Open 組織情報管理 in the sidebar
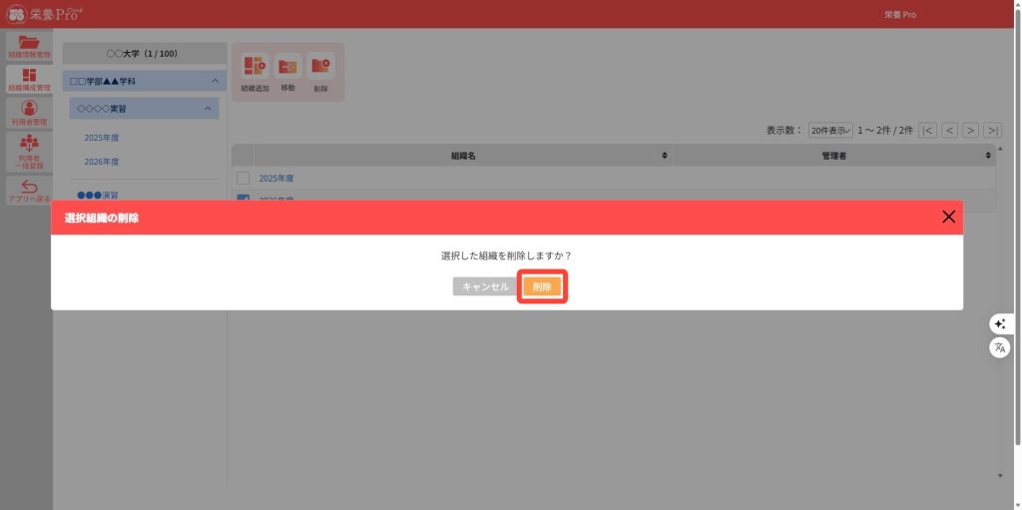Viewport: 1022px width, 510px height. (29, 47)
